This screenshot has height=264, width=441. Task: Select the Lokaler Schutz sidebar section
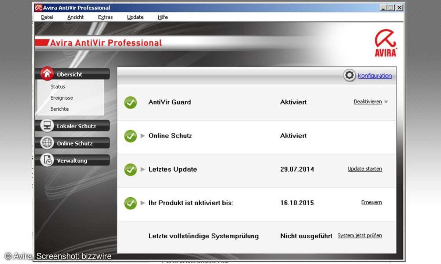point(73,126)
